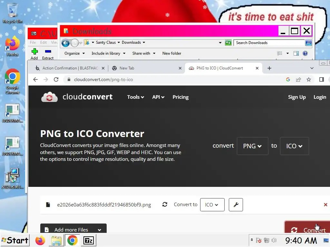The image size is (330, 247).
Task: Expand Include in library dropdown
Action: 108,53
